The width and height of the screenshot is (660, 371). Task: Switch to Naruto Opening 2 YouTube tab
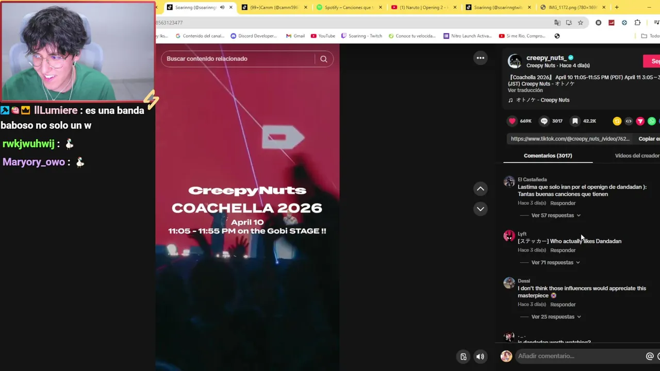pos(424,7)
